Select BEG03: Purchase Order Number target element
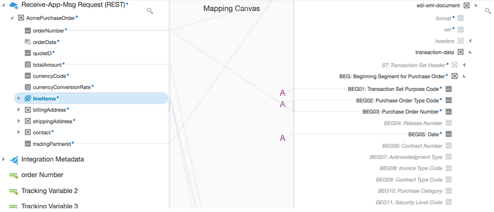The height and width of the screenshot is (212, 494). [x=400, y=112]
